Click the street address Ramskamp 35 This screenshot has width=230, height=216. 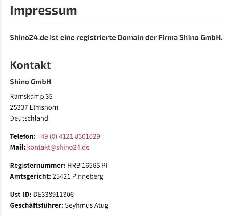tap(31, 97)
